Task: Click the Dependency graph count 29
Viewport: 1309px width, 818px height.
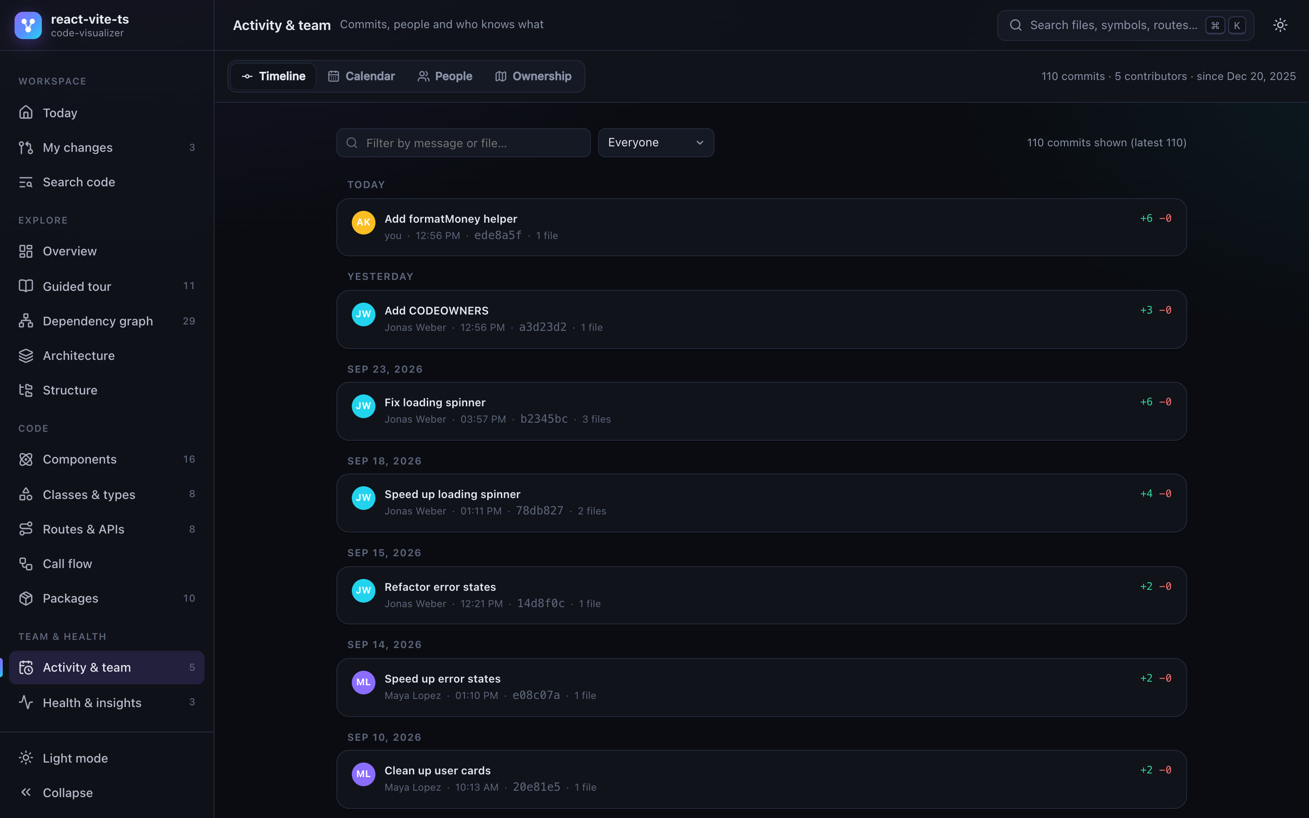Action: pyautogui.click(x=189, y=321)
